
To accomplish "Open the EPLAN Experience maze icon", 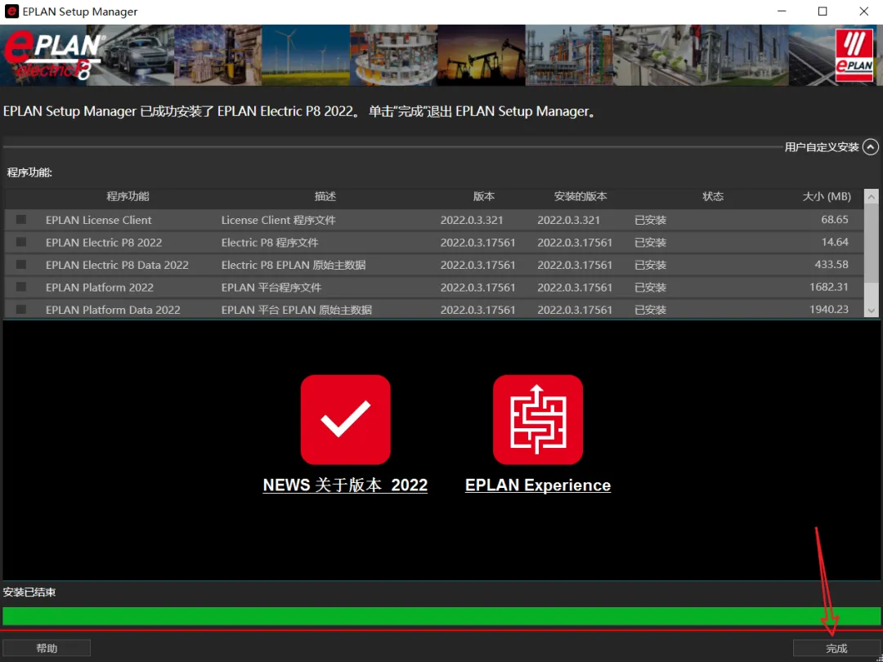I will tap(538, 419).
